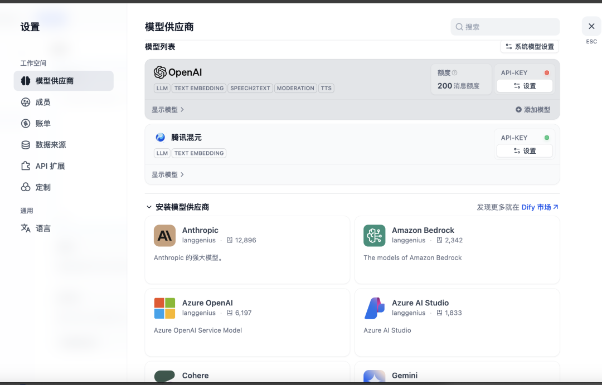Image resolution: width=602 pixels, height=385 pixels.
Task: Click TEXT EMBEDDING tag under 腾讯混元
Action: point(199,153)
